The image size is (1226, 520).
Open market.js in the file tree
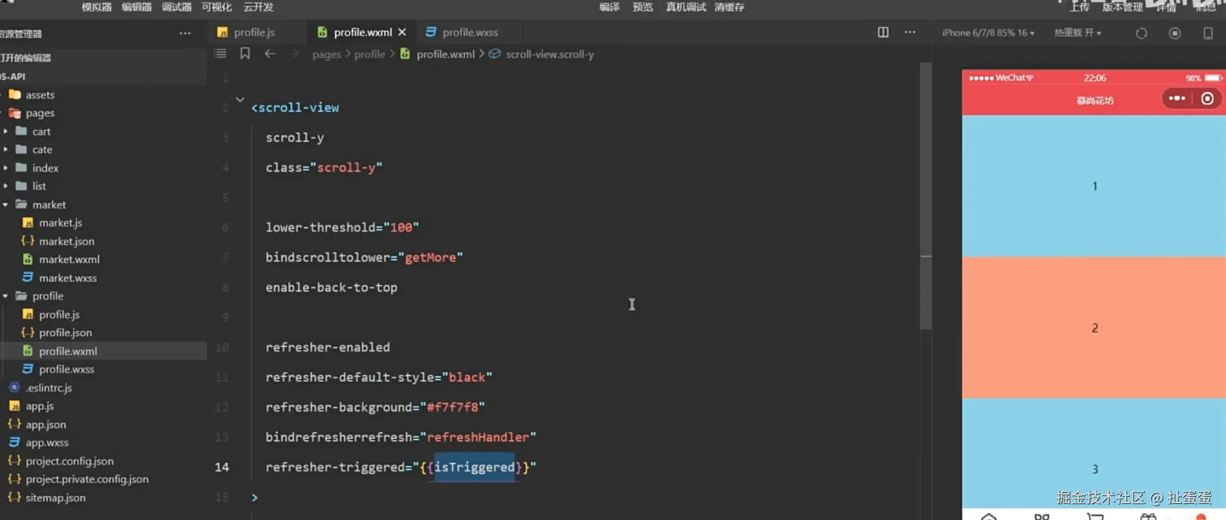(x=60, y=222)
